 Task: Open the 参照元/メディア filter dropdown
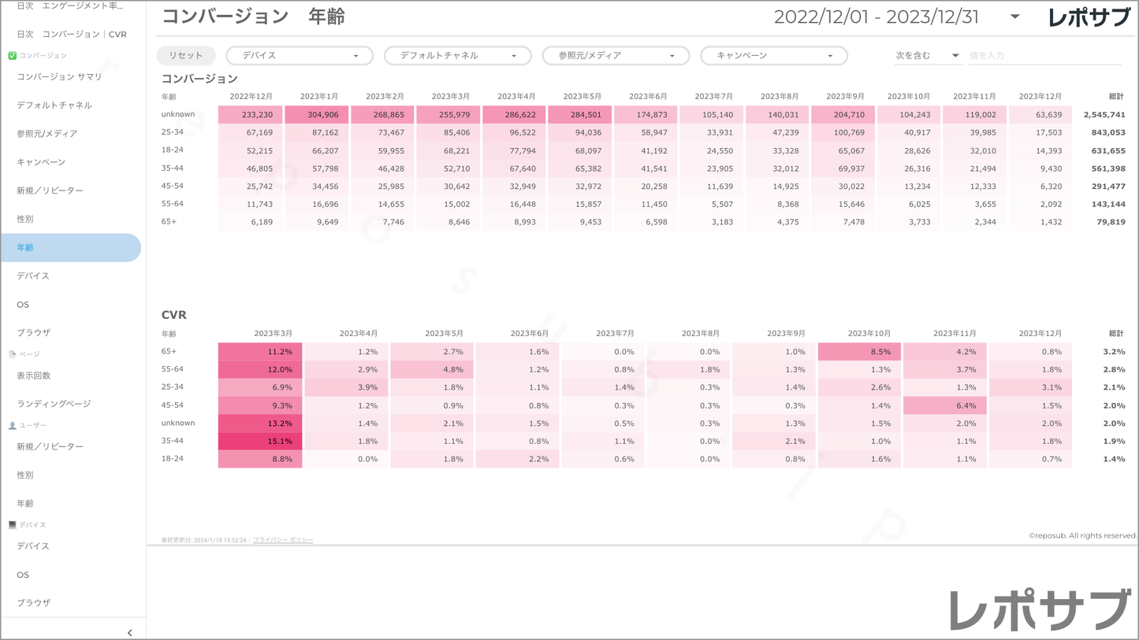coord(616,56)
